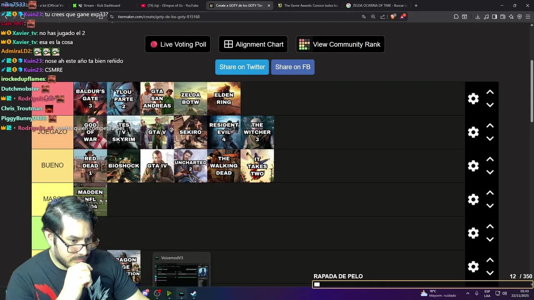Select the Sekiro tile
Screen dimensions: 534x300
(190, 132)
